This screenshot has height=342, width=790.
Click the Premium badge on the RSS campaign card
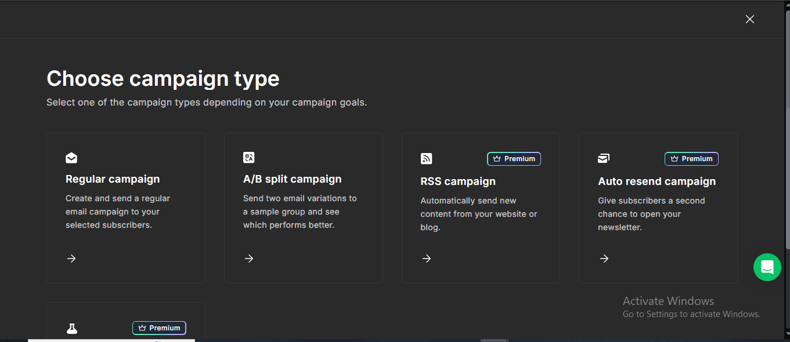514,159
